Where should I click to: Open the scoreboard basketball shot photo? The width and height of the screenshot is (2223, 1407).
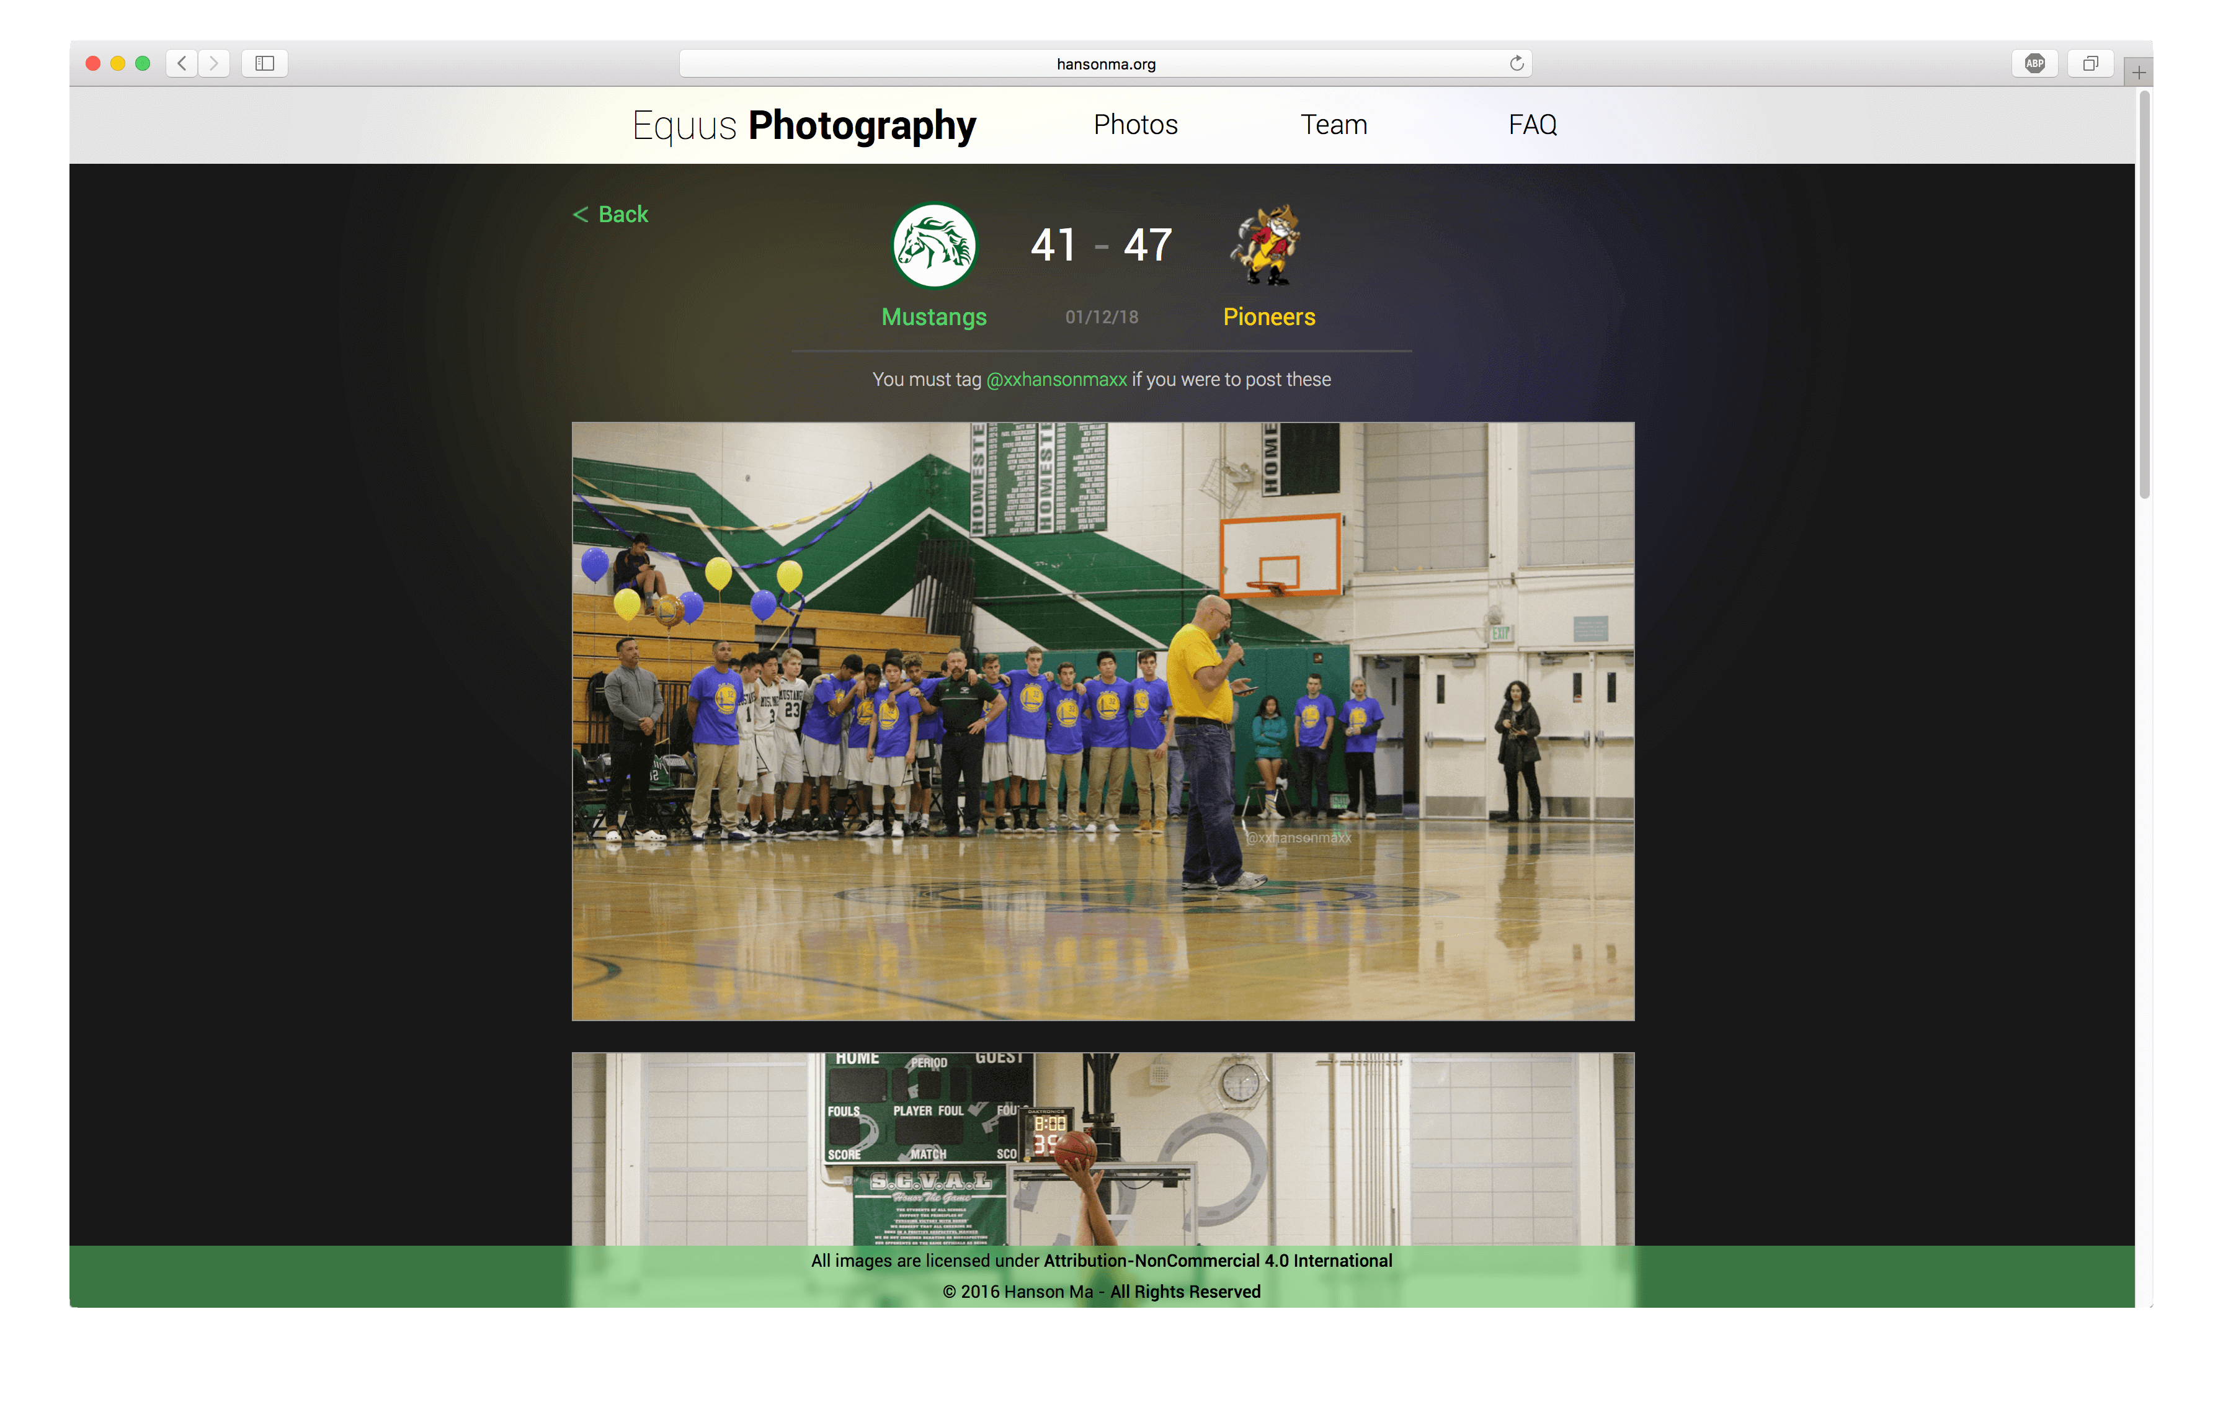pyautogui.click(x=1102, y=1148)
